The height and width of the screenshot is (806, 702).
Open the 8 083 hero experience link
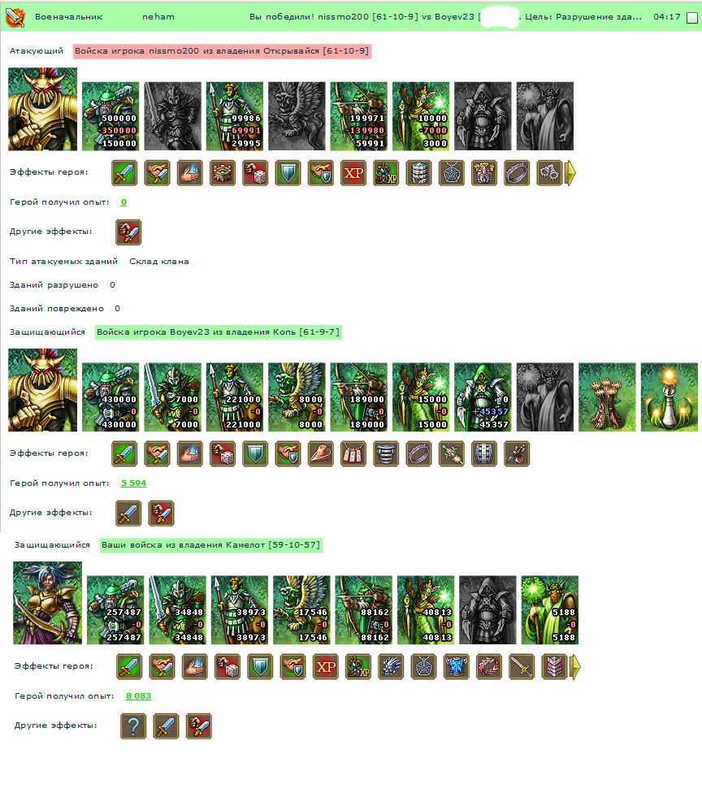pyautogui.click(x=138, y=696)
